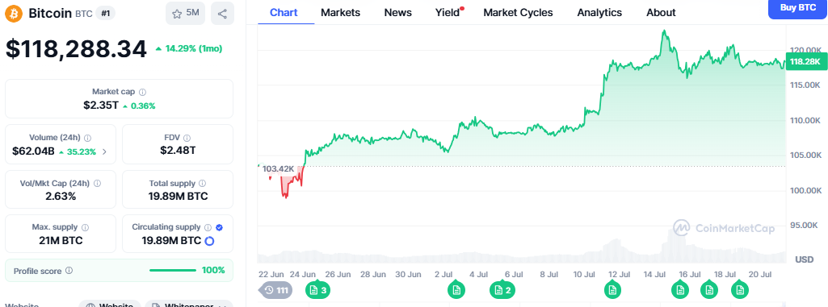Switch to the Markets tab
Image resolution: width=828 pixels, height=307 pixels.
[341, 13]
